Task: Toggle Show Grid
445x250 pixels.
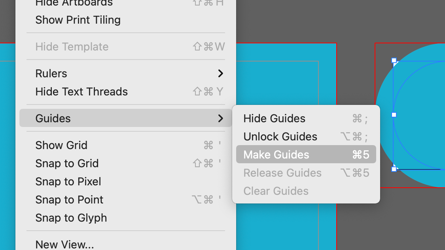Action: point(125,145)
